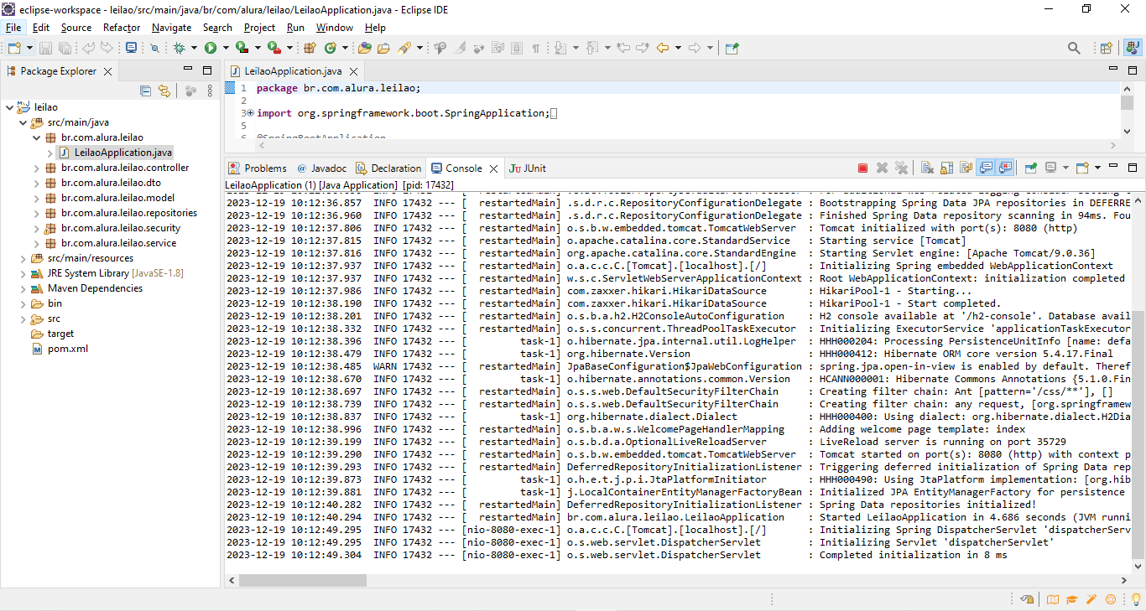Switch to the Declaration tab
Screen dimensions: 1146x611
pos(388,168)
